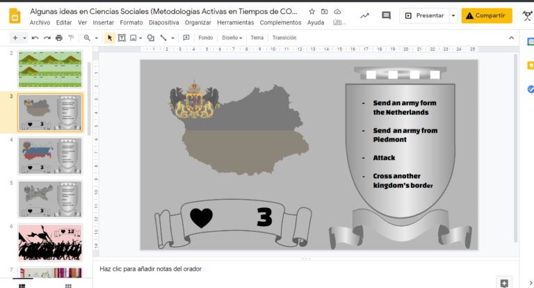The height and width of the screenshot is (288, 534).
Task: Choose the select arrow cursor tool
Action: [x=110, y=38]
